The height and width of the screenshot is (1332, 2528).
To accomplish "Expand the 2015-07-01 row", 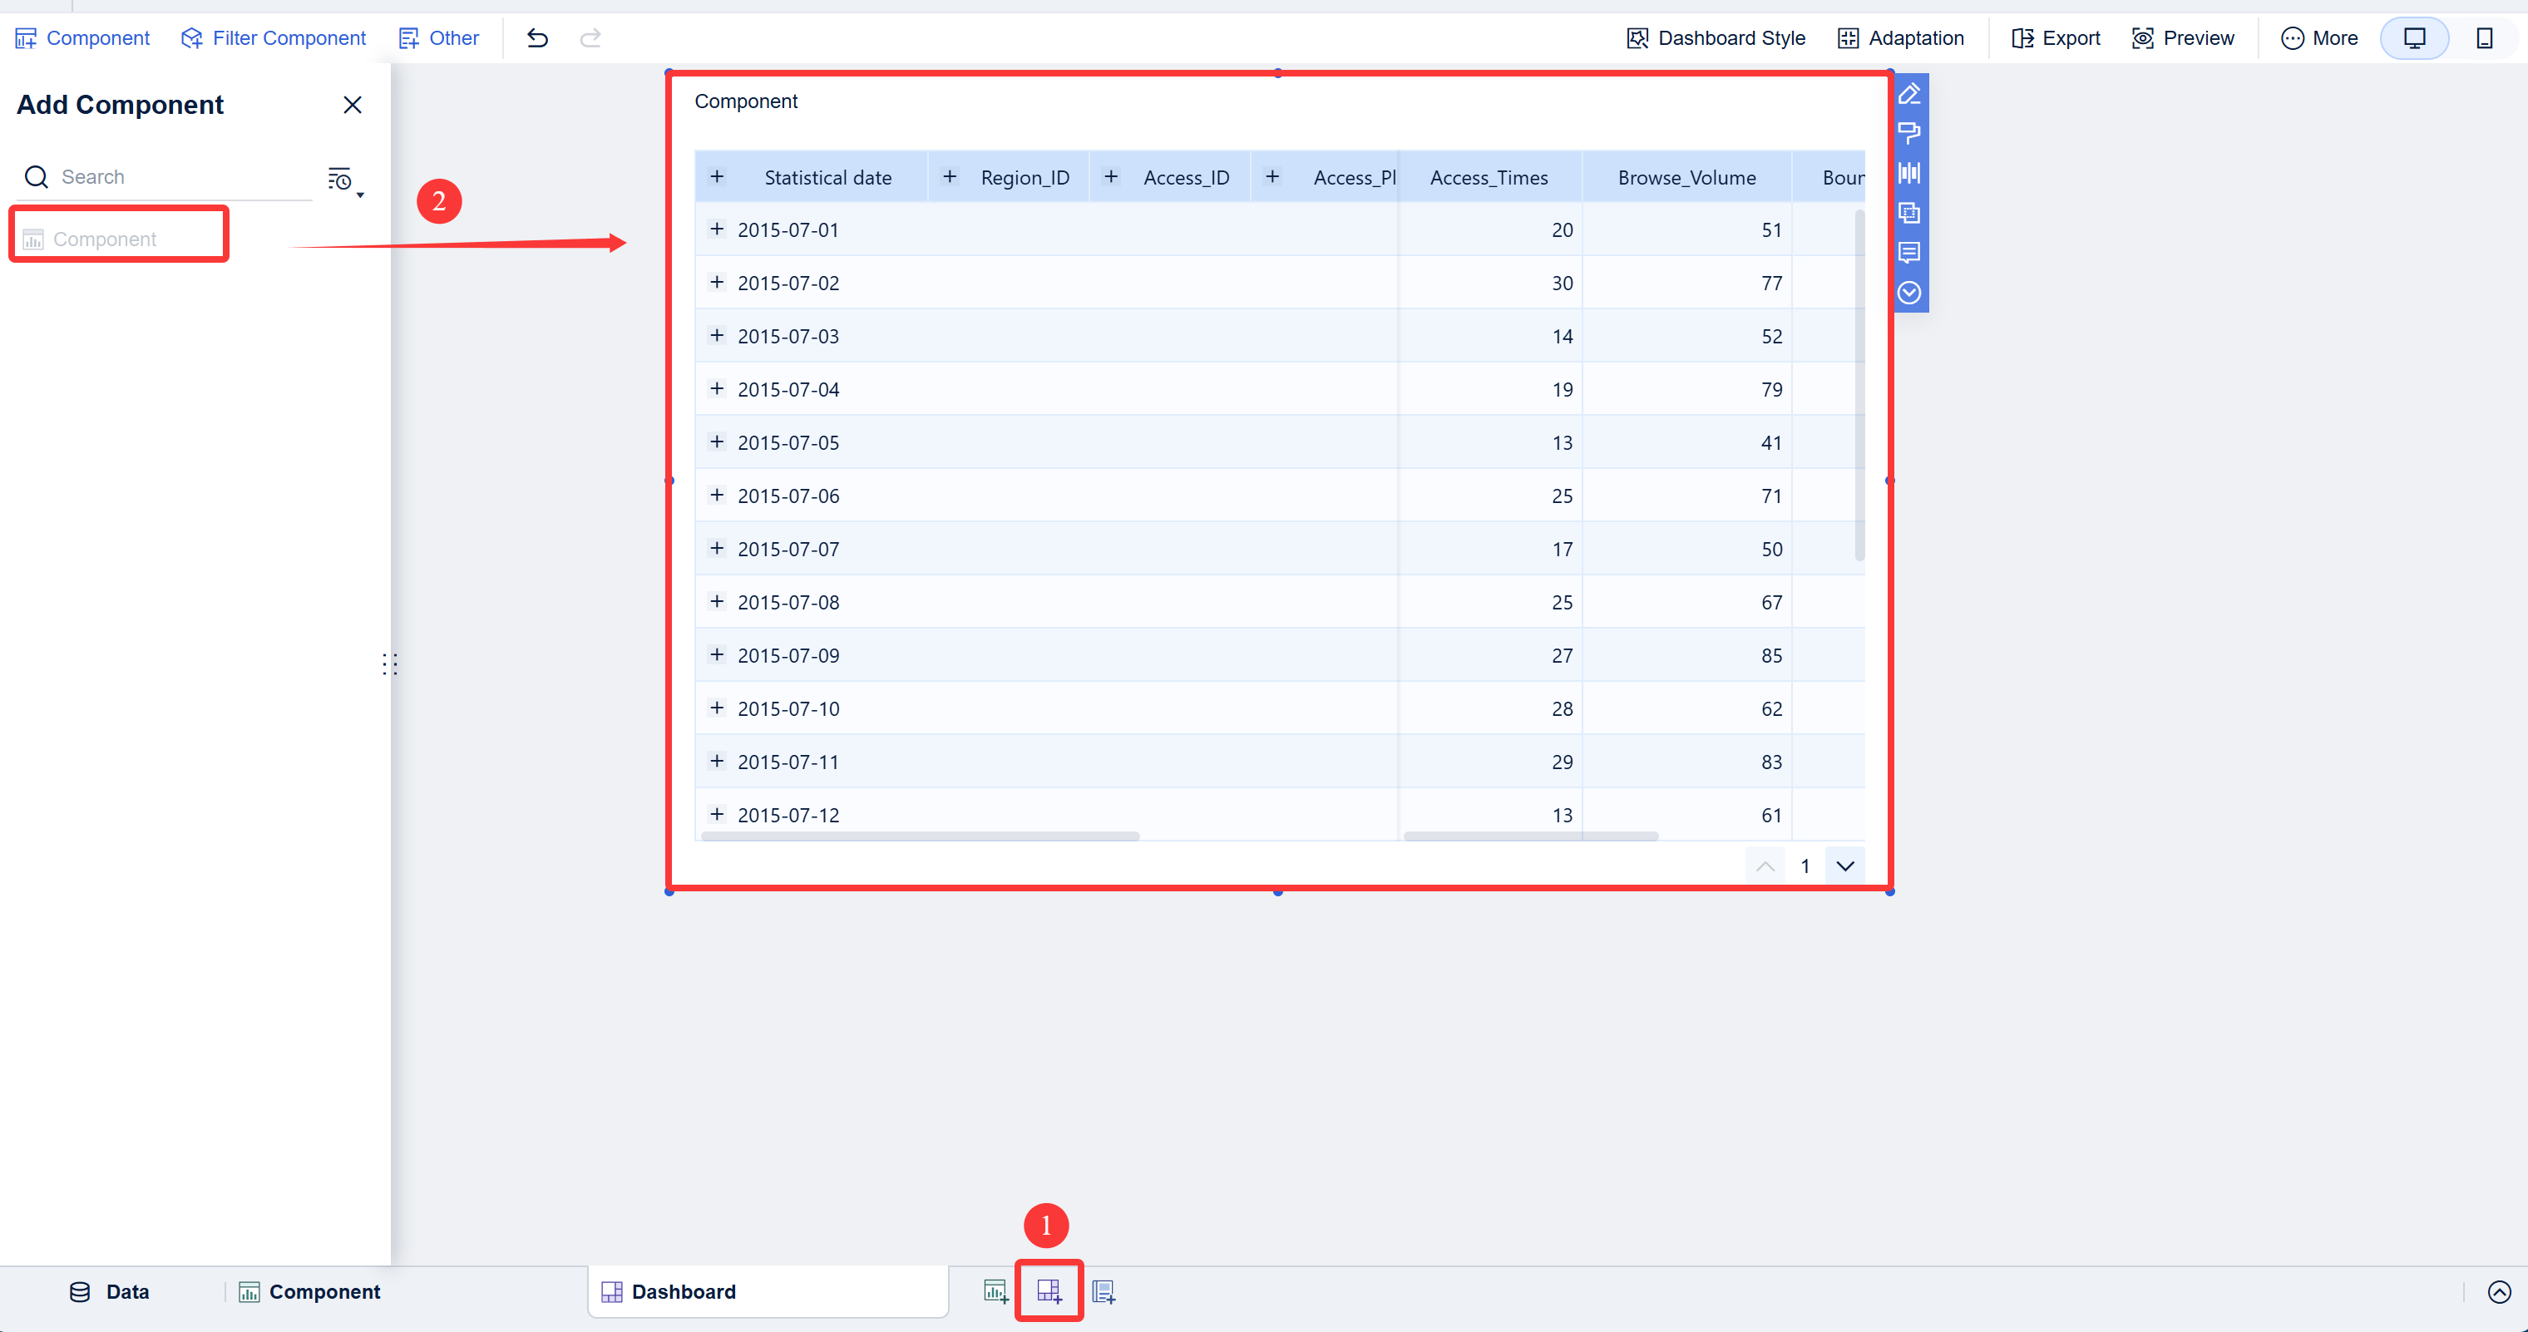I will pos(718,229).
